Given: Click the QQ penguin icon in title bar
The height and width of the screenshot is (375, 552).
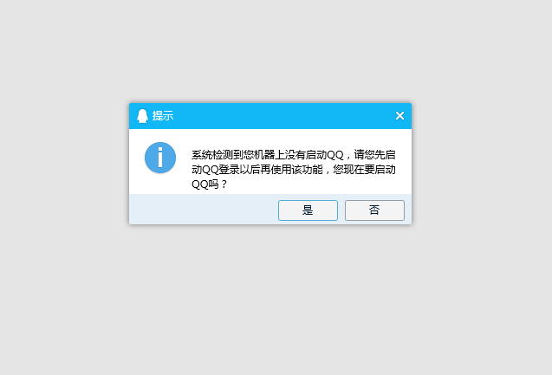Looking at the screenshot, I should click(x=142, y=116).
